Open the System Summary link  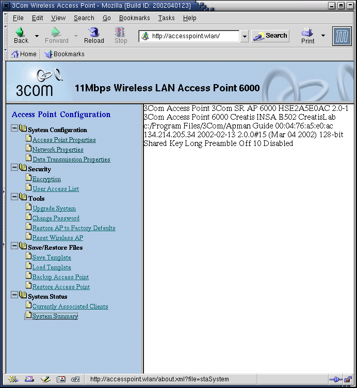click(x=55, y=316)
